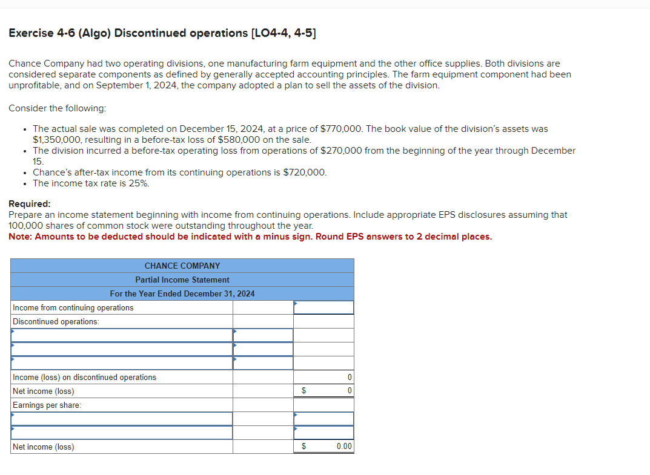Select the Net income (loss) dollar amount cell
The image size is (650, 475).
coord(323,390)
